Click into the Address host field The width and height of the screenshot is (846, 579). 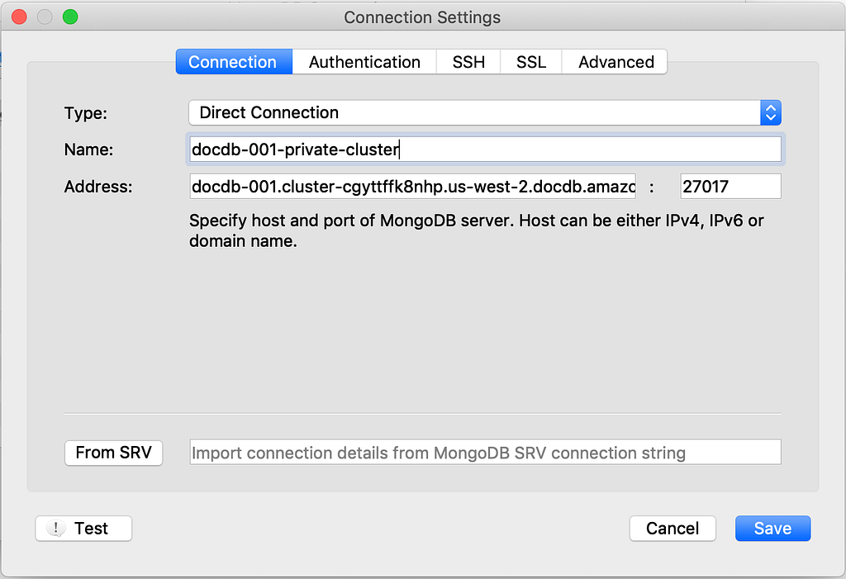(x=413, y=186)
